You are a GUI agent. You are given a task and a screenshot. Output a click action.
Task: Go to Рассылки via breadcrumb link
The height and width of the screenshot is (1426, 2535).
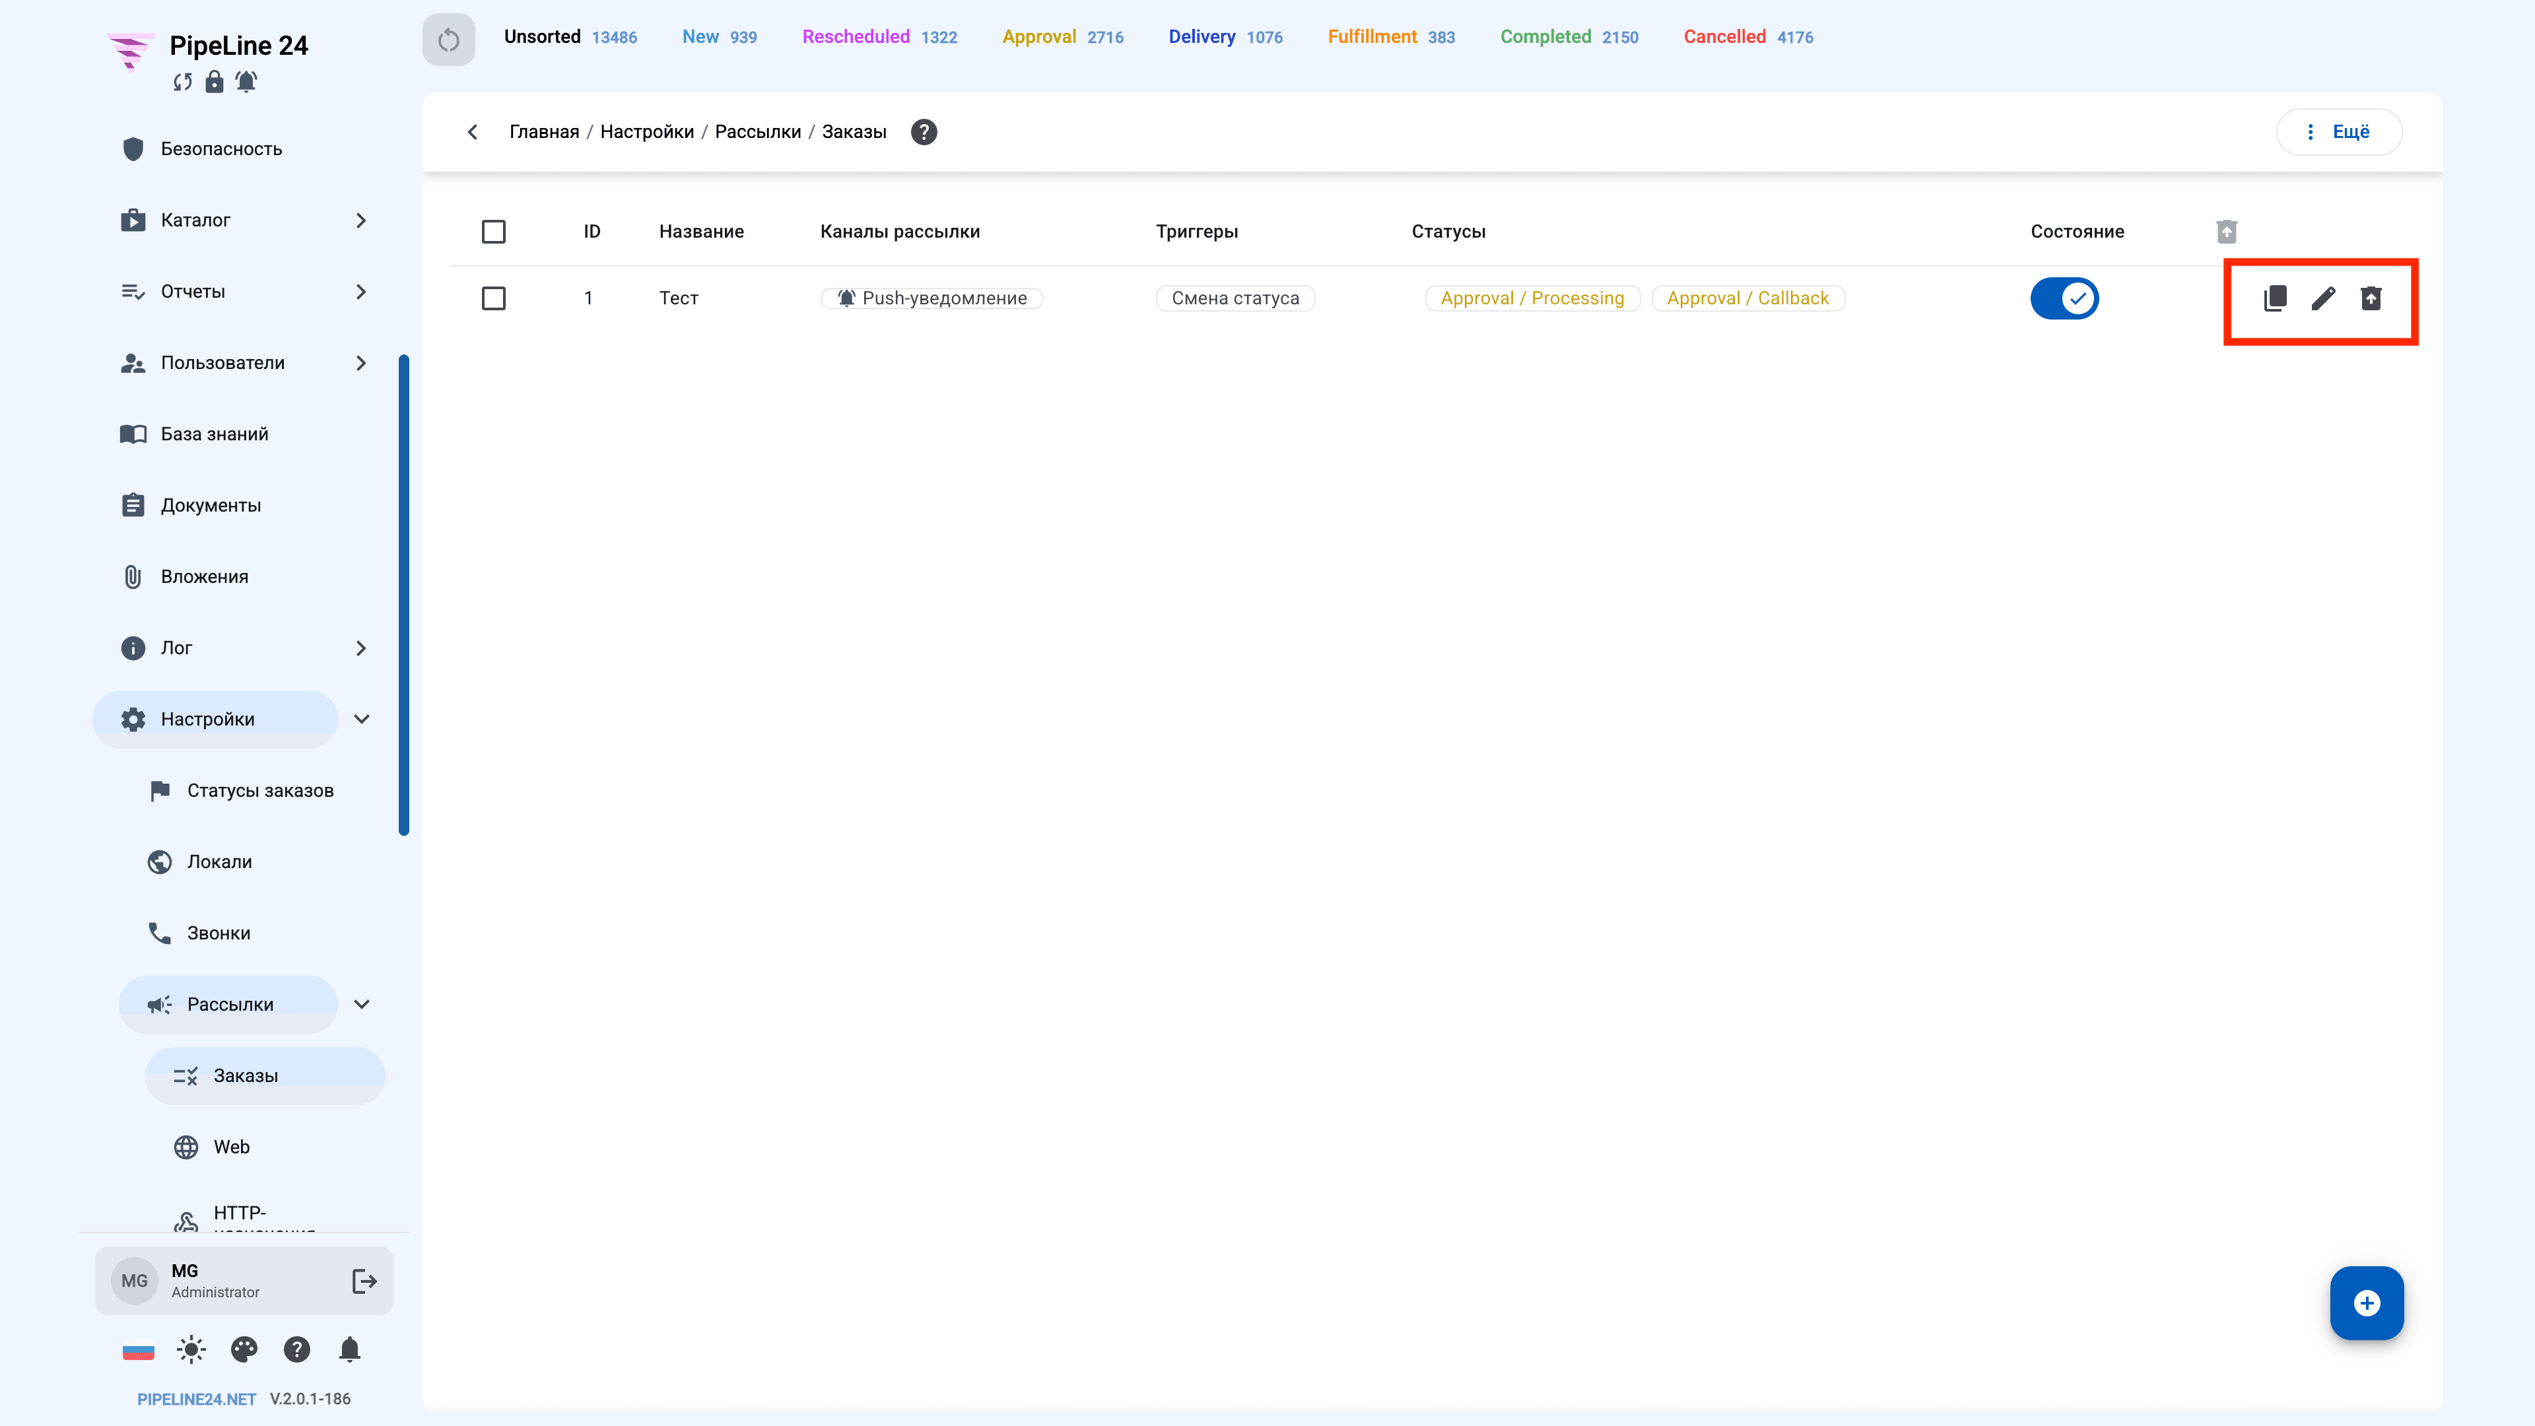click(x=758, y=132)
